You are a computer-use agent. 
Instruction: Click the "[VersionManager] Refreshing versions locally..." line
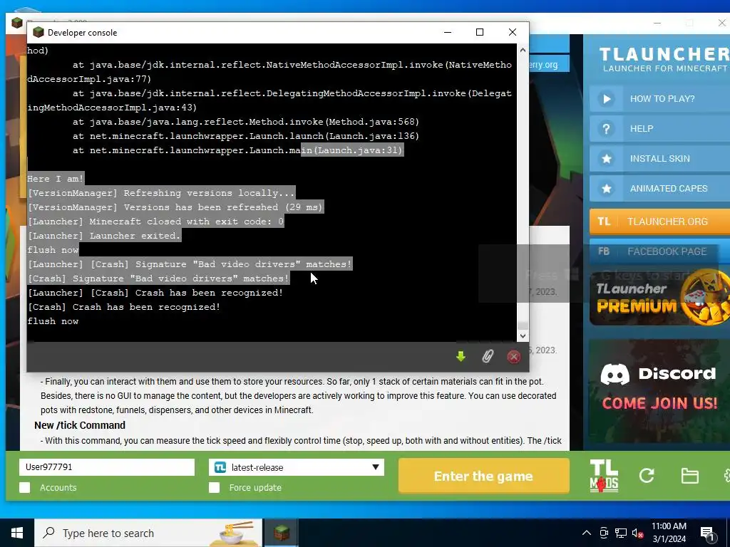click(x=161, y=193)
